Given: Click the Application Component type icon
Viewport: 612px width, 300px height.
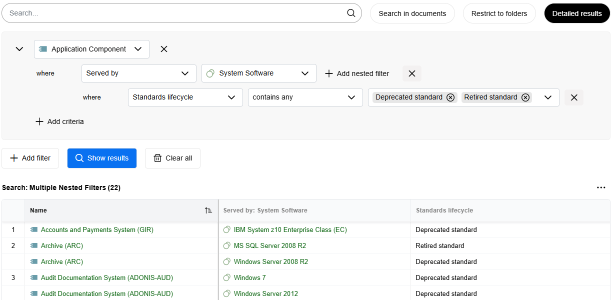Looking at the screenshot, I should click(43, 49).
